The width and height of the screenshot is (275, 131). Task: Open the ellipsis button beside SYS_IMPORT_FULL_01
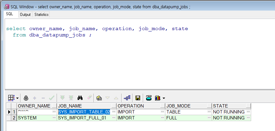point(114,118)
